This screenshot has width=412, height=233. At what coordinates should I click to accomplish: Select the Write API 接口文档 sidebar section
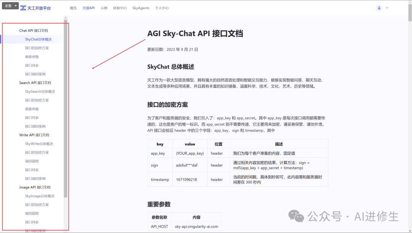(34, 135)
